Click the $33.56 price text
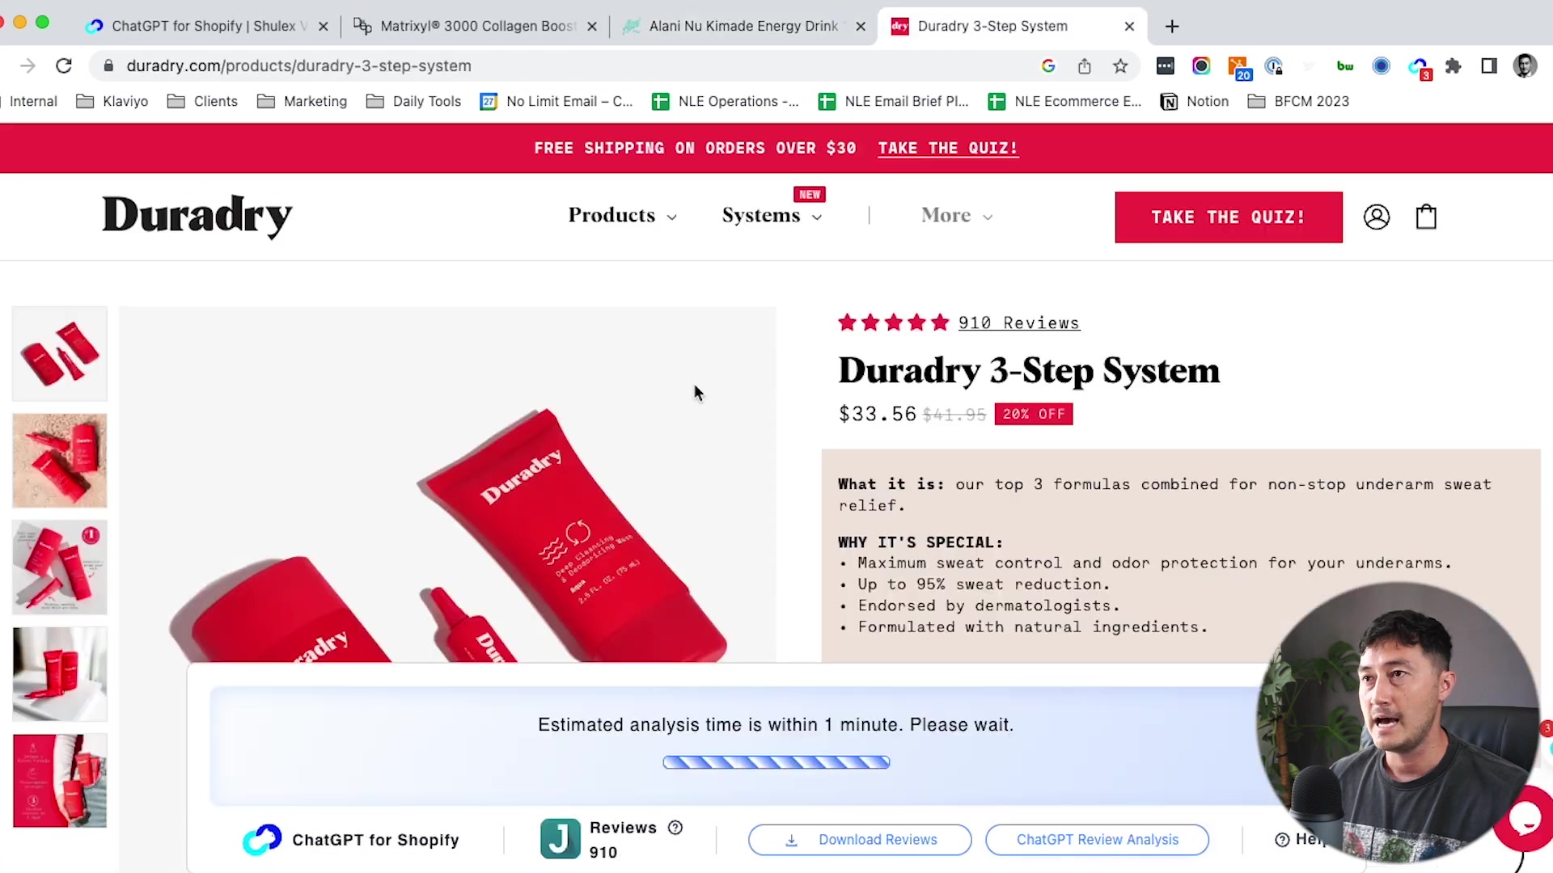 pyautogui.click(x=877, y=414)
